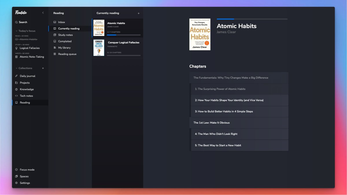The image size is (347, 195).
Task: Open chapter 4: The Man Who Didn't Look Right
Action: (240, 134)
